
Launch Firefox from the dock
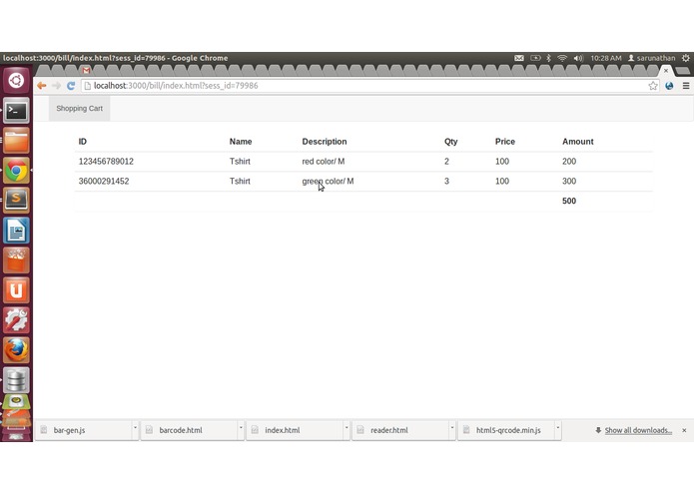click(x=16, y=349)
